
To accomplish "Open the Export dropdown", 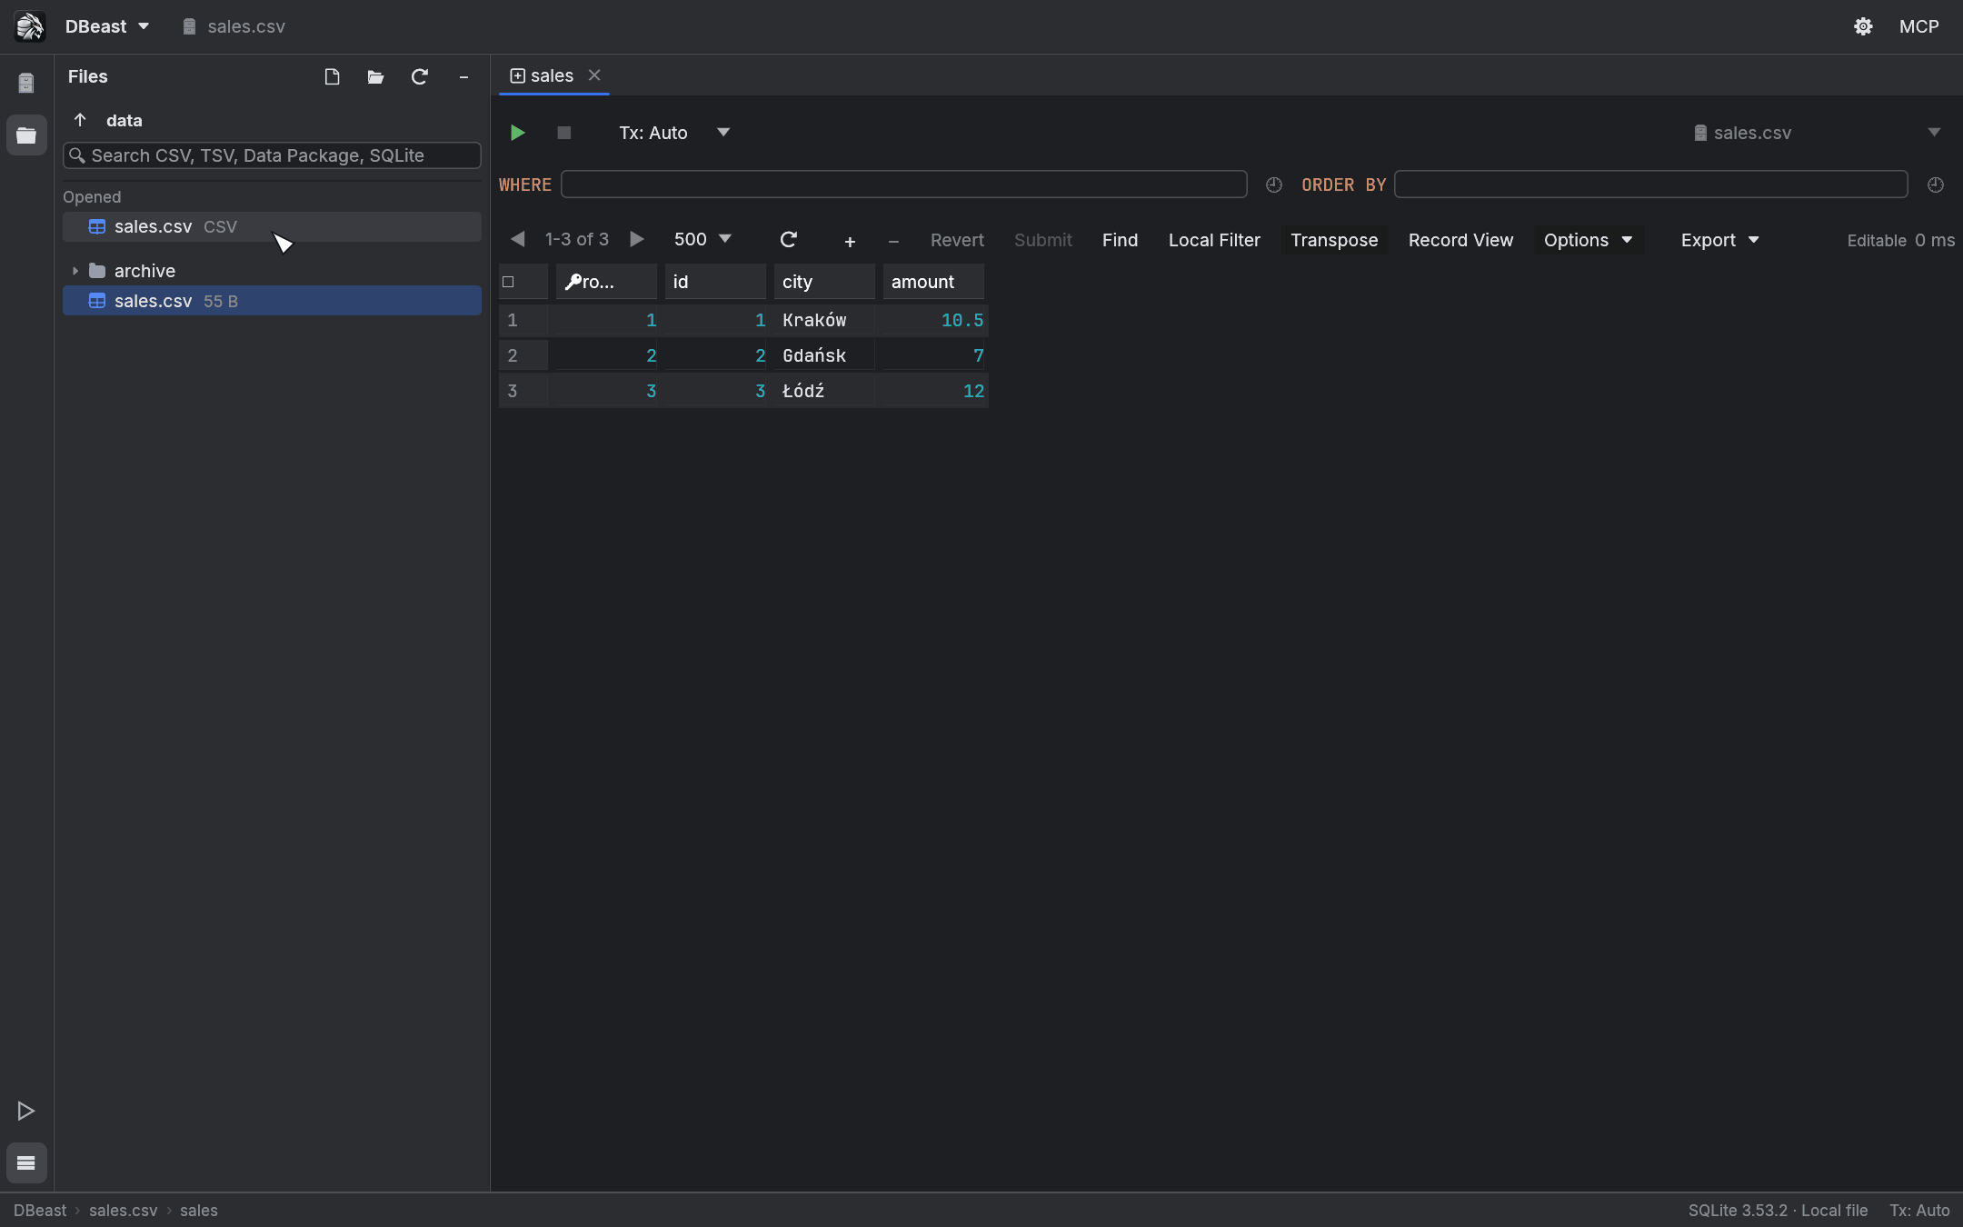I will tap(1719, 240).
